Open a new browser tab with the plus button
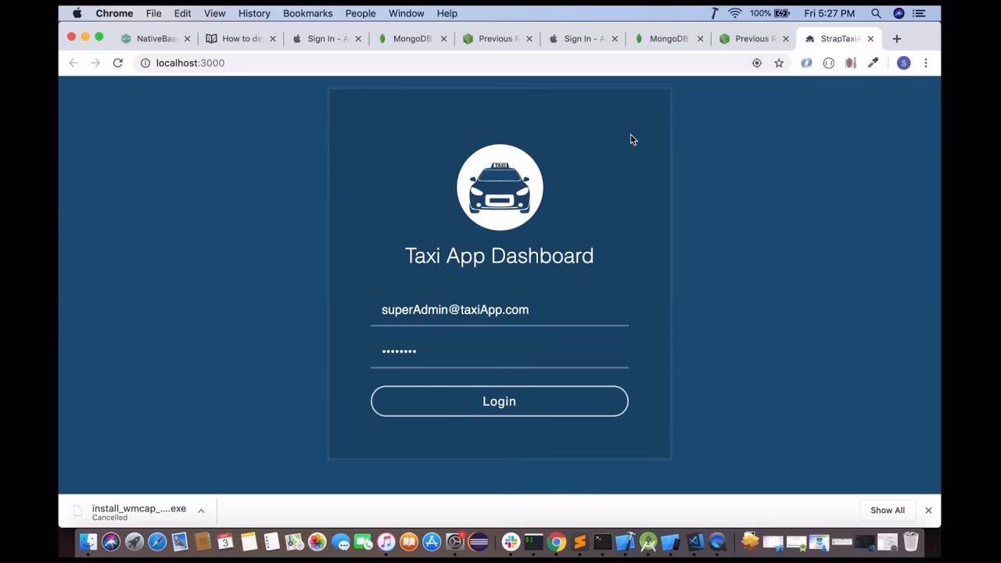 click(x=896, y=38)
